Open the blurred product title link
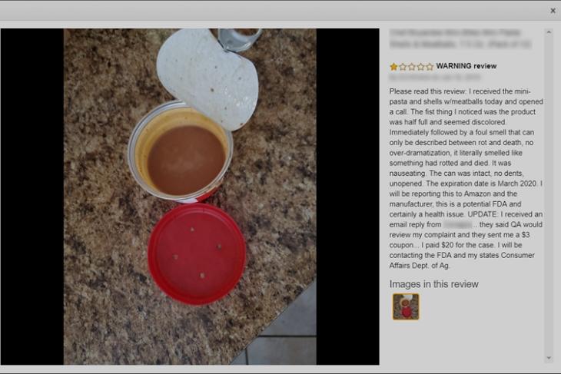This screenshot has height=374, width=561. tap(460, 38)
